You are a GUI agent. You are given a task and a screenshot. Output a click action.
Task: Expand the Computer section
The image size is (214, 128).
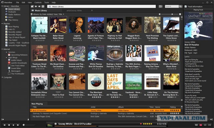click(x=2, y=77)
